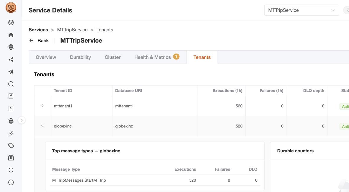Click the 520 executions value for StartMTTrip

pyautogui.click(x=193, y=180)
